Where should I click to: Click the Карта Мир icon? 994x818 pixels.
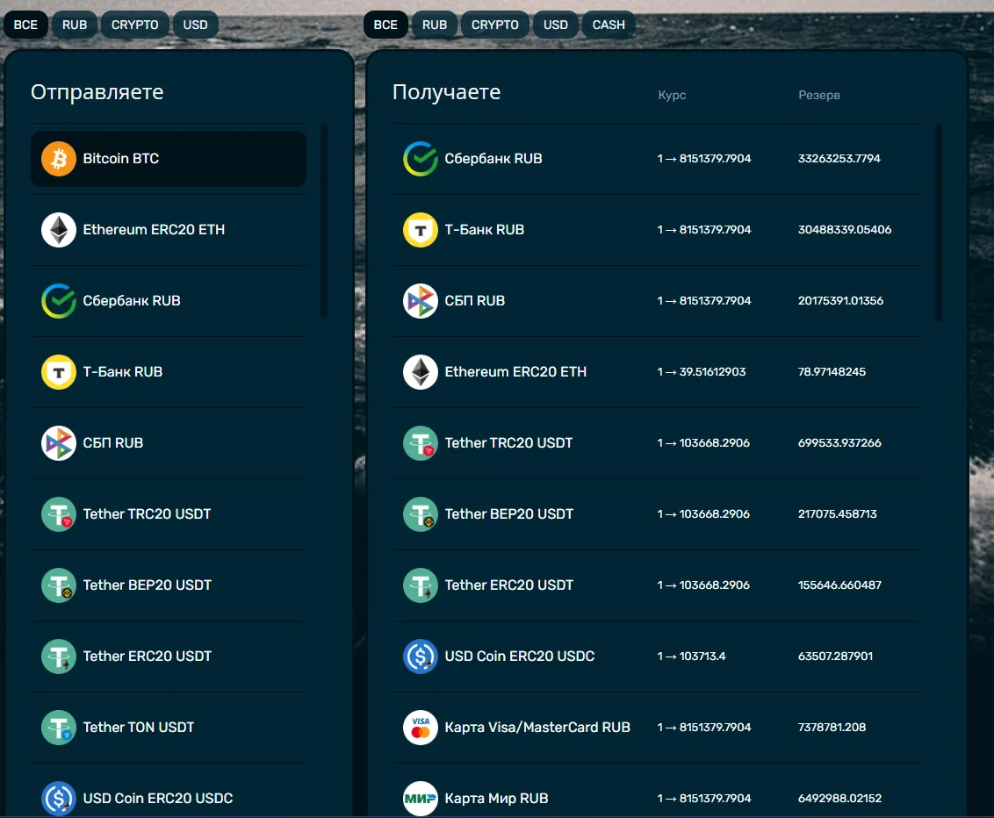[x=421, y=798]
